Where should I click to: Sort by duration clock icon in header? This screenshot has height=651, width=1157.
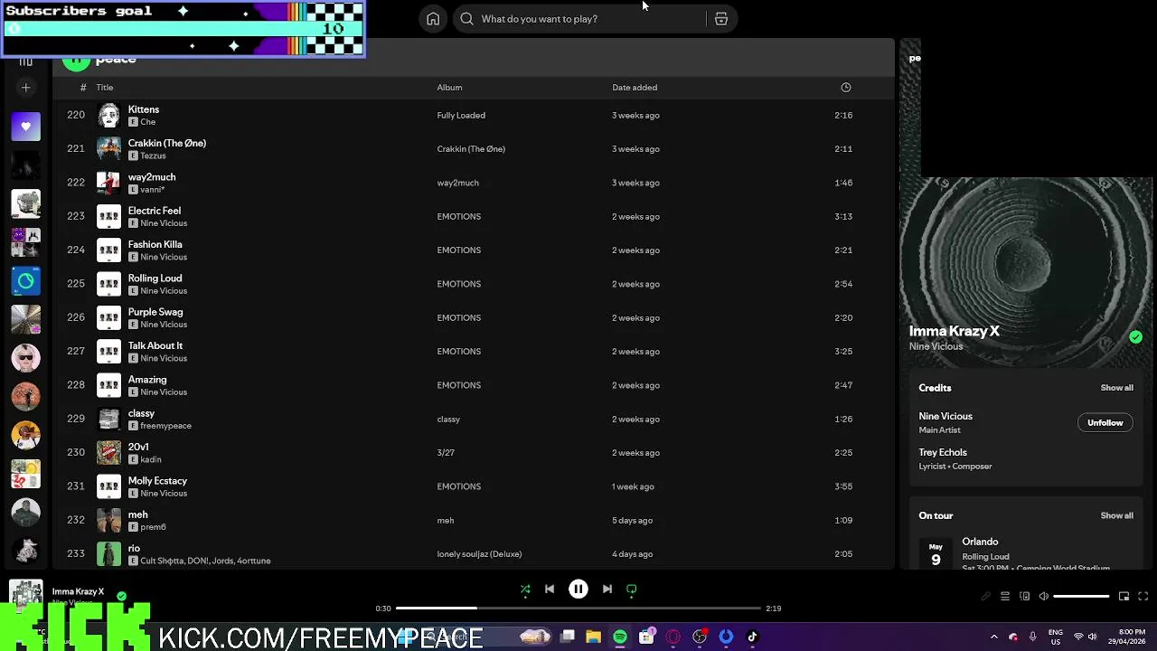[x=846, y=88]
